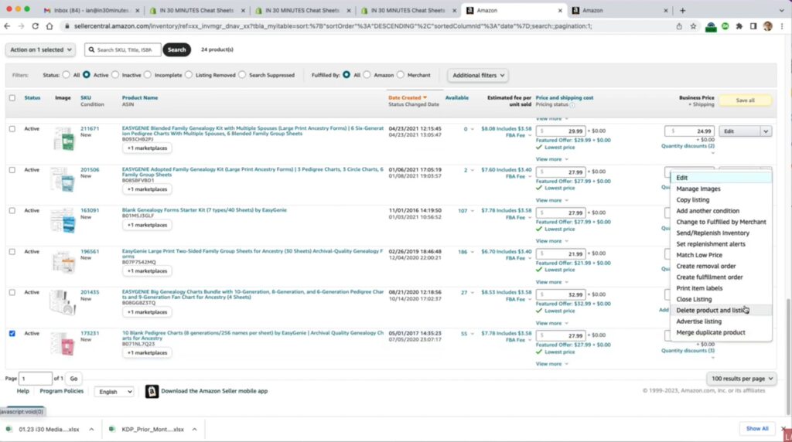Bookmark this page with the star icon

(x=693, y=25)
